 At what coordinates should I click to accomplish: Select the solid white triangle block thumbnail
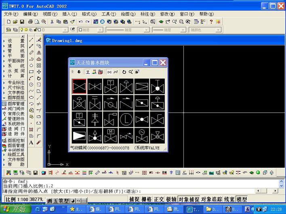79,136
